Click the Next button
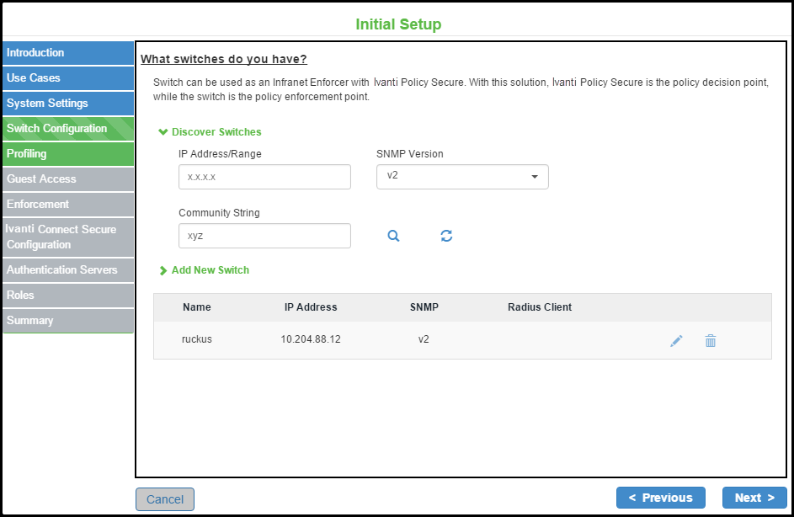Screen dimensions: 794x517 tap(754, 498)
